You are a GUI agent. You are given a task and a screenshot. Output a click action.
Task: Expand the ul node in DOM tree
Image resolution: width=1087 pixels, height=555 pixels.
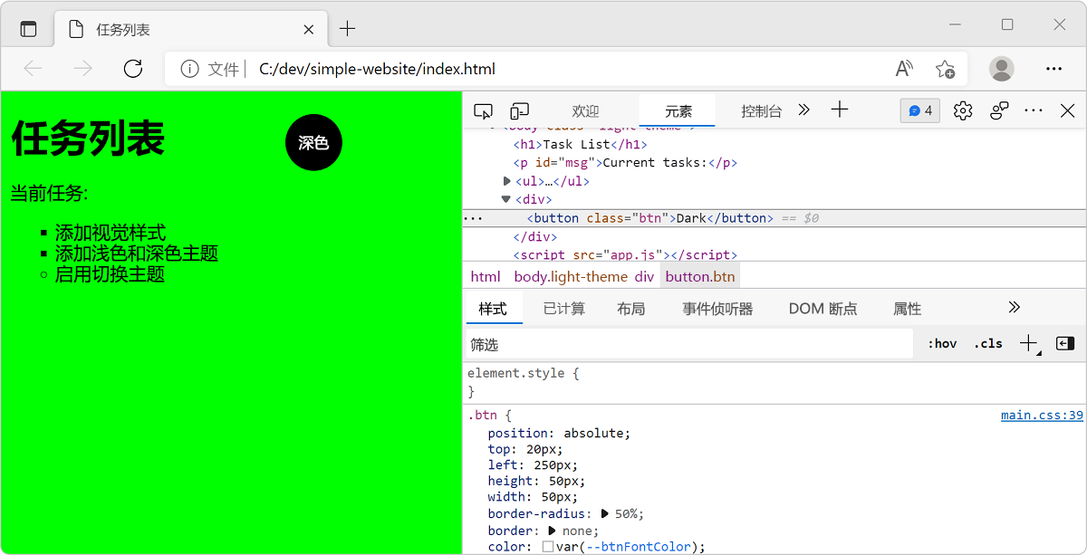pos(507,181)
